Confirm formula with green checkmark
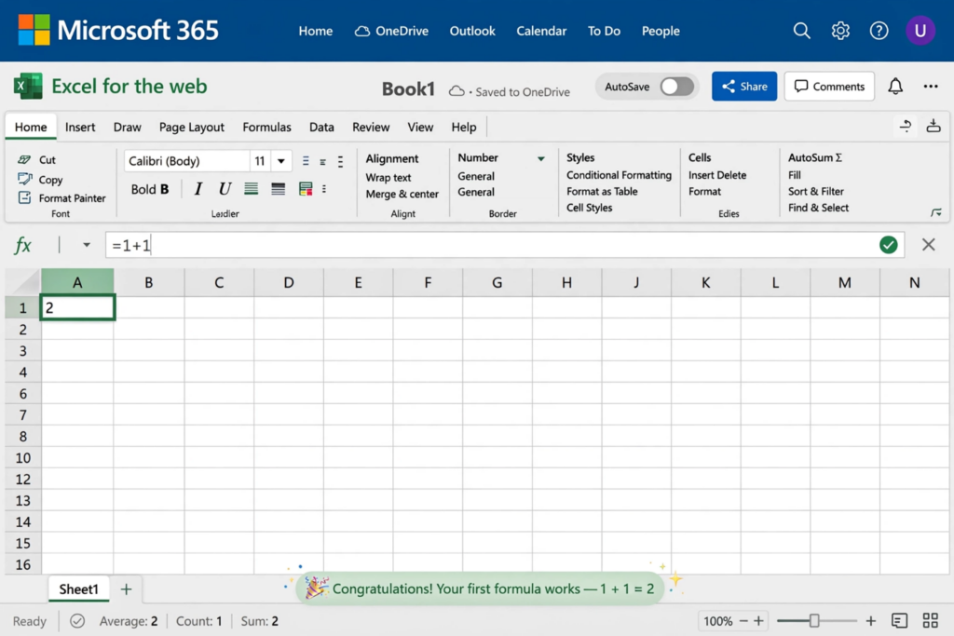 [888, 244]
